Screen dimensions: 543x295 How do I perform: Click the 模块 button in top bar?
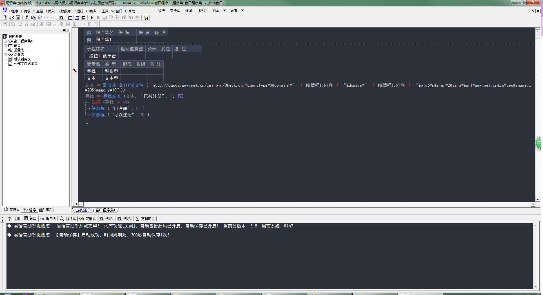[x=161, y=10]
